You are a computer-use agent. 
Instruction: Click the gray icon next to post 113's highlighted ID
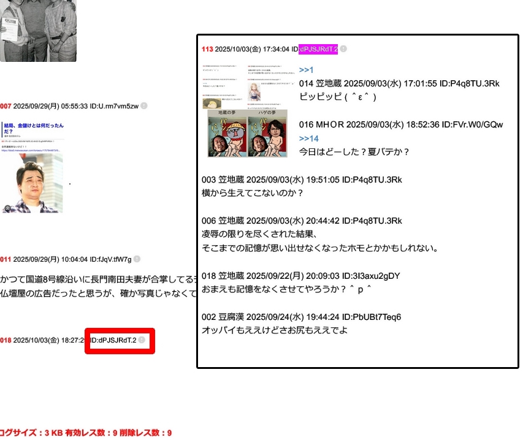(x=343, y=49)
